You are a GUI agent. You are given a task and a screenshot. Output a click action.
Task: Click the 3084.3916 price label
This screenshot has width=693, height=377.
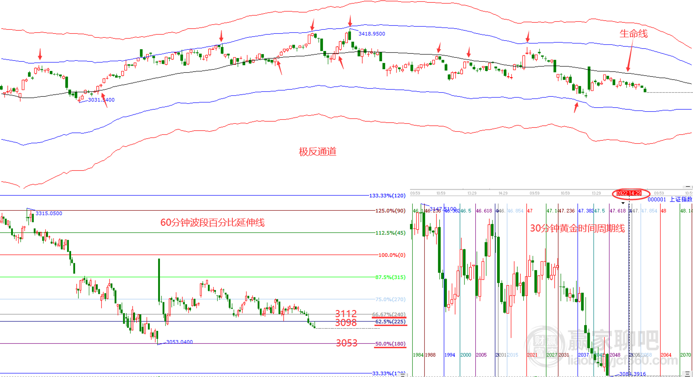point(632,374)
